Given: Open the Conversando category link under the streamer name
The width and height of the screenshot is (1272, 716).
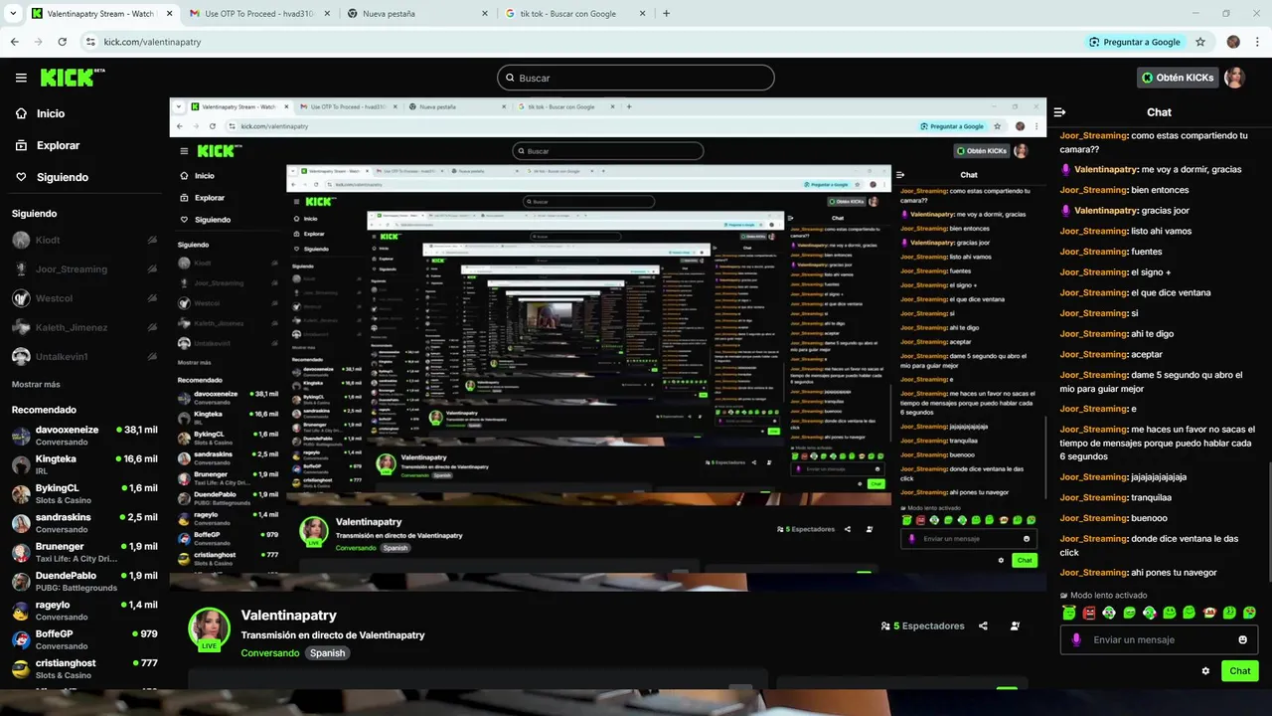Looking at the screenshot, I should 269,653.
